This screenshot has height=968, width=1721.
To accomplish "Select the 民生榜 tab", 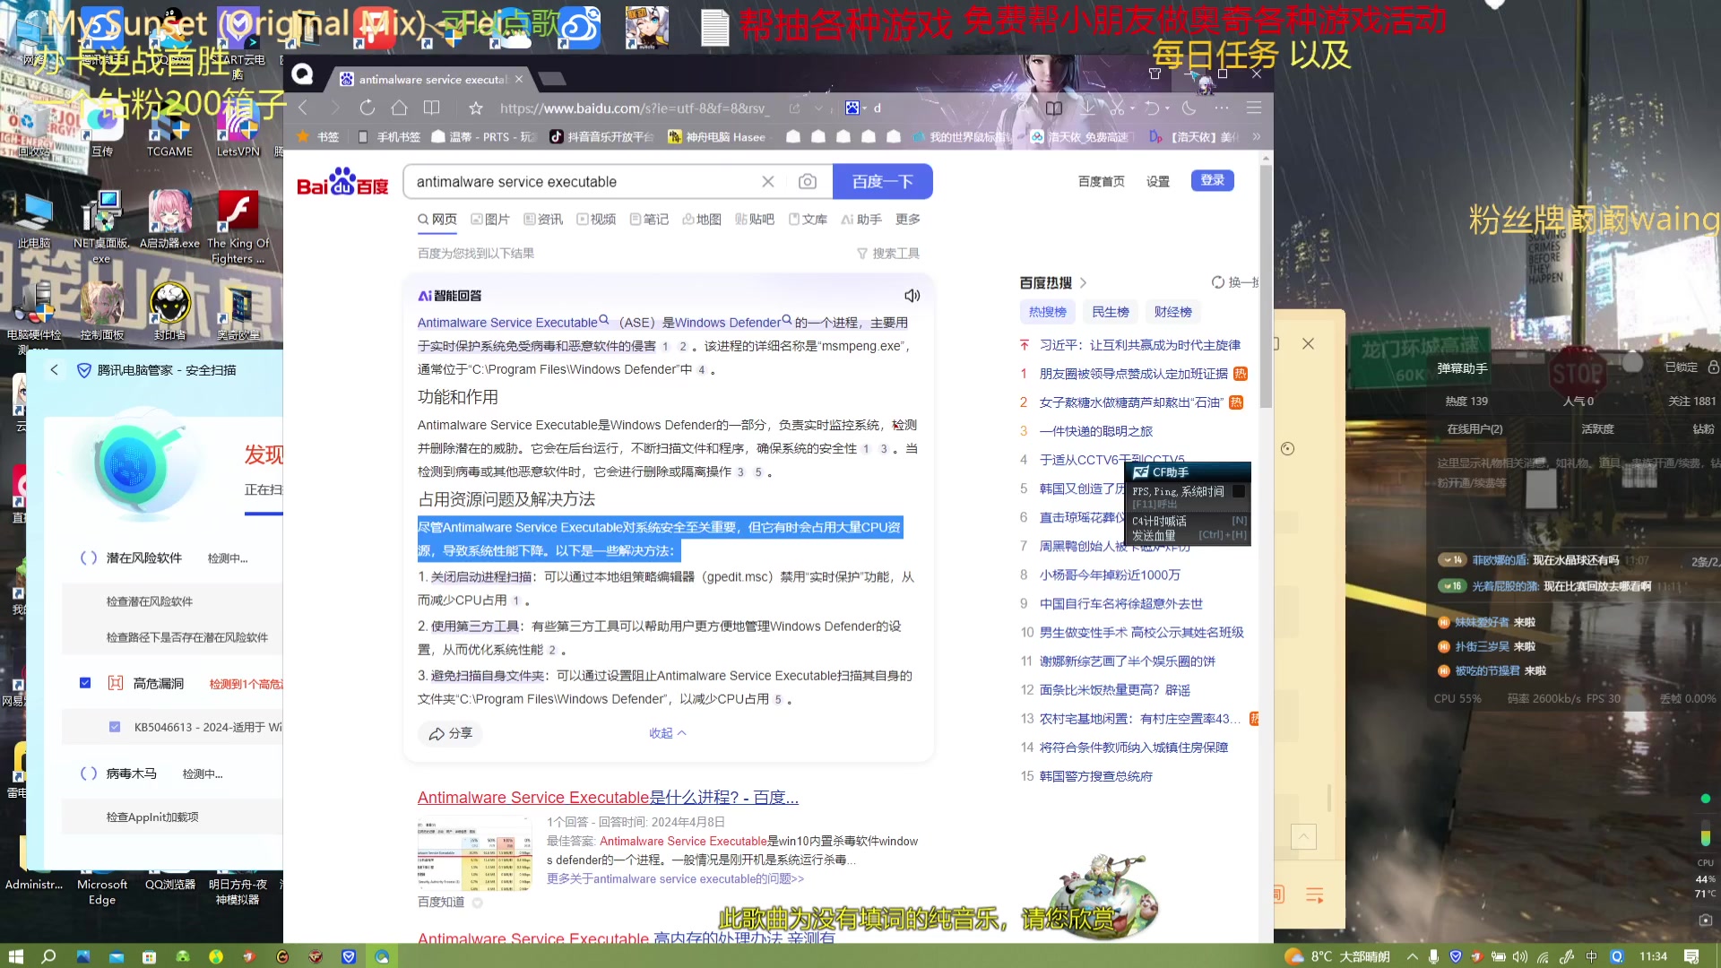I will tap(1110, 312).
